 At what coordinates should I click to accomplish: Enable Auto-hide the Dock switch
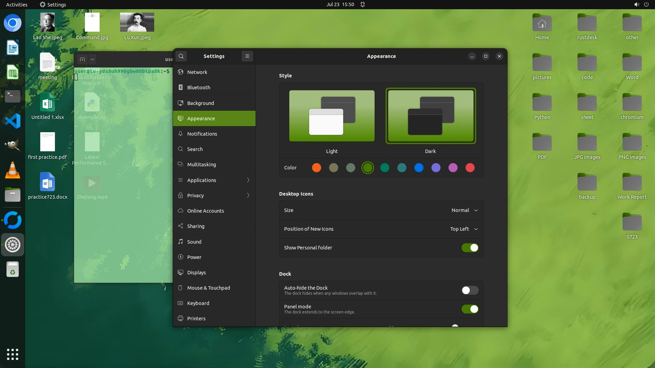[470, 290]
